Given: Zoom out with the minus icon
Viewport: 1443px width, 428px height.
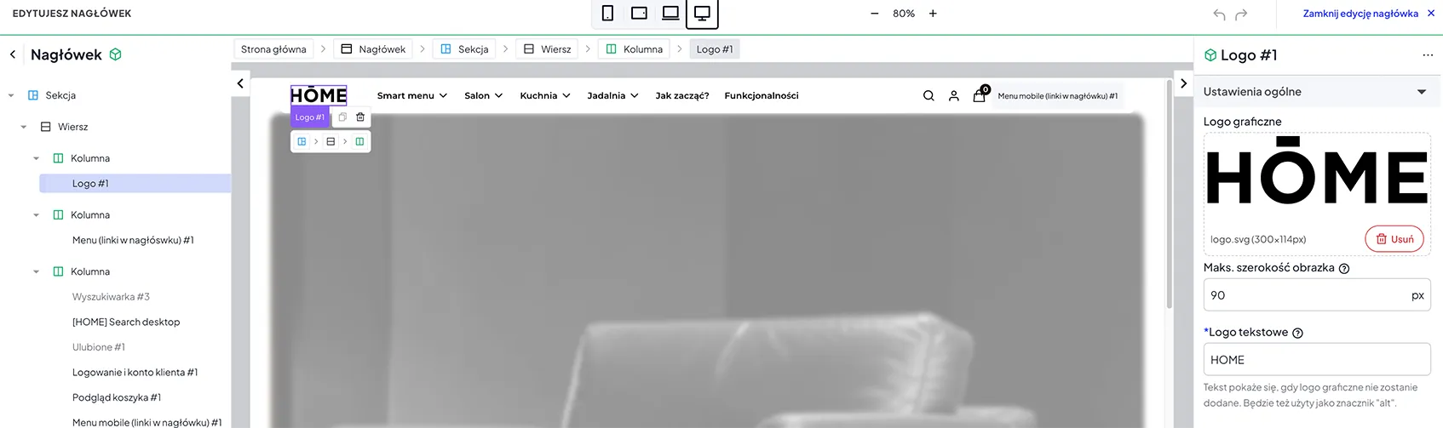Looking at the screenshot, I should click(x=874, y=14).
